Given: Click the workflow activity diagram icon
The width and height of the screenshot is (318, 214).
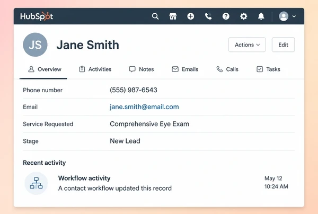Looking at the screenshot, I should click(36, 183).
